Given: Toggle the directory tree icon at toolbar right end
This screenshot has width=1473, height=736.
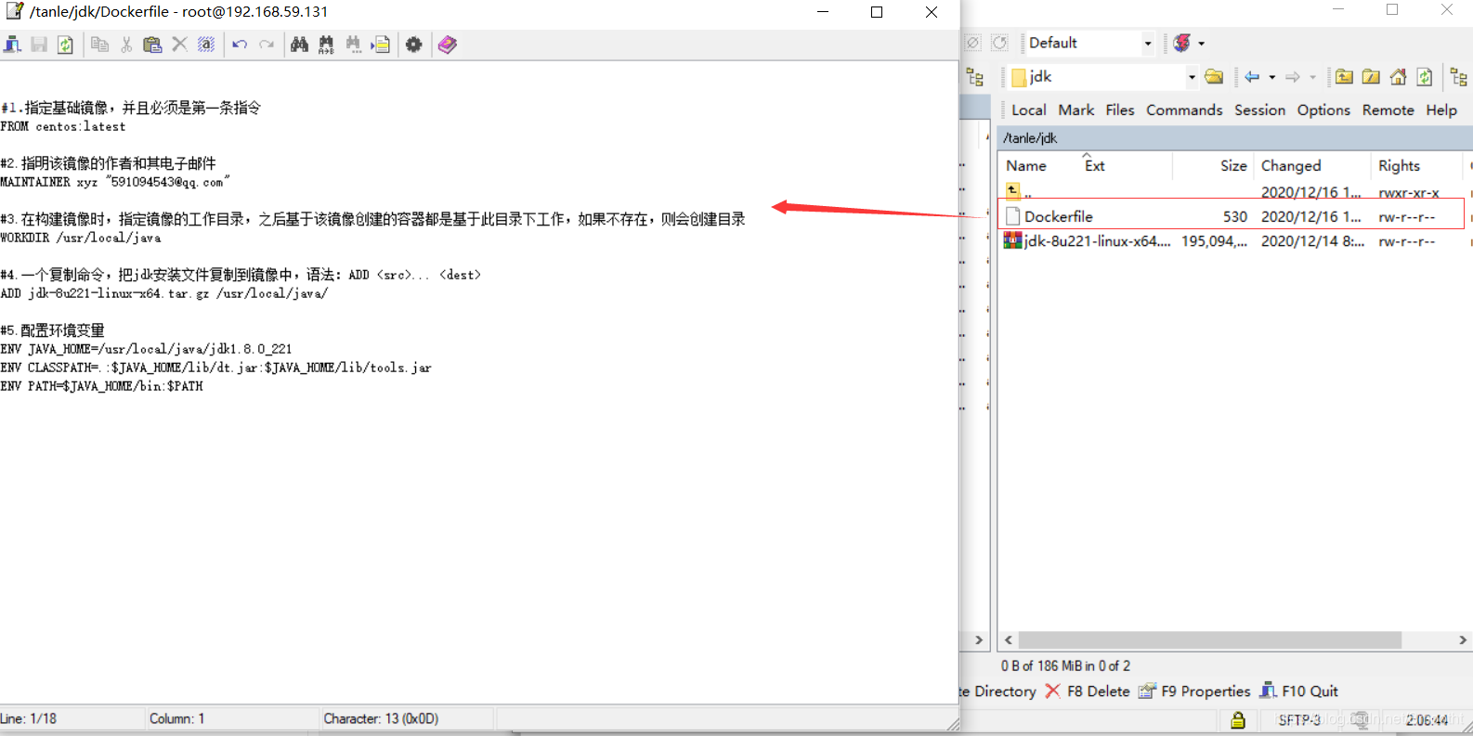Looking at the screenshot, I should (x=1459, y=77).
